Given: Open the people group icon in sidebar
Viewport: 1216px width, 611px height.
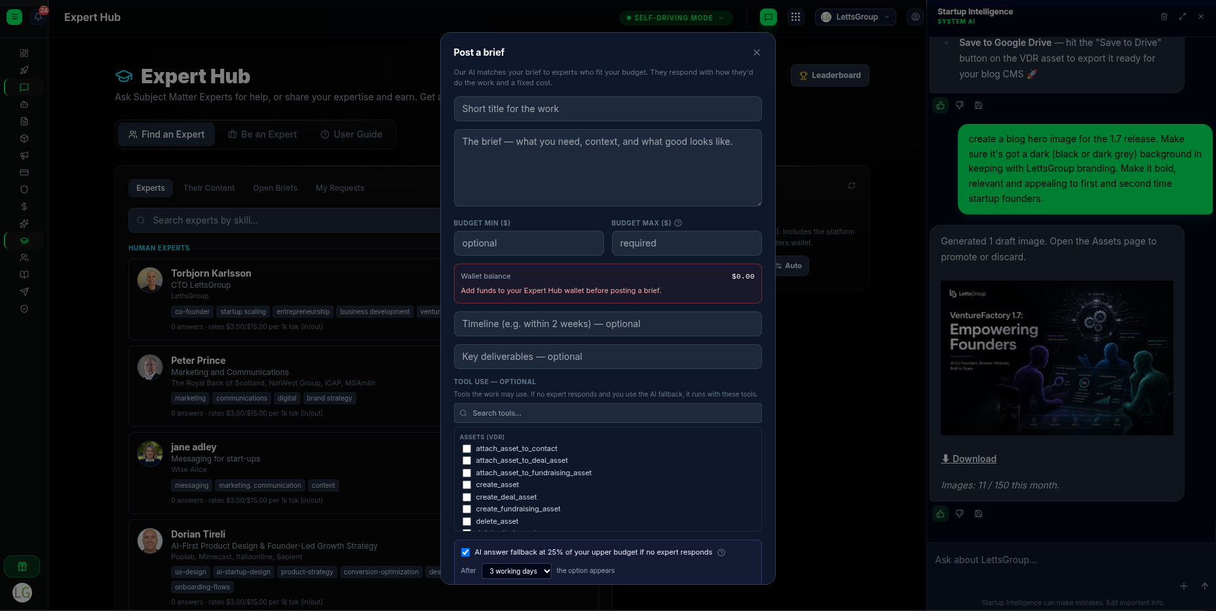Looking at the screenshot, I should 24,258.
